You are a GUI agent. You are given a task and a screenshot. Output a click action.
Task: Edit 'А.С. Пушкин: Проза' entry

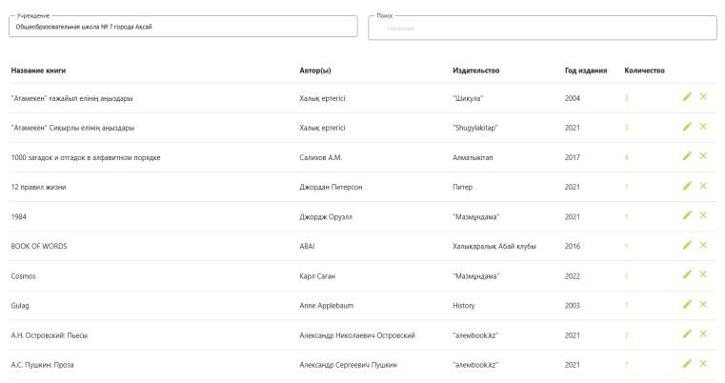click(x=687, y=364)
